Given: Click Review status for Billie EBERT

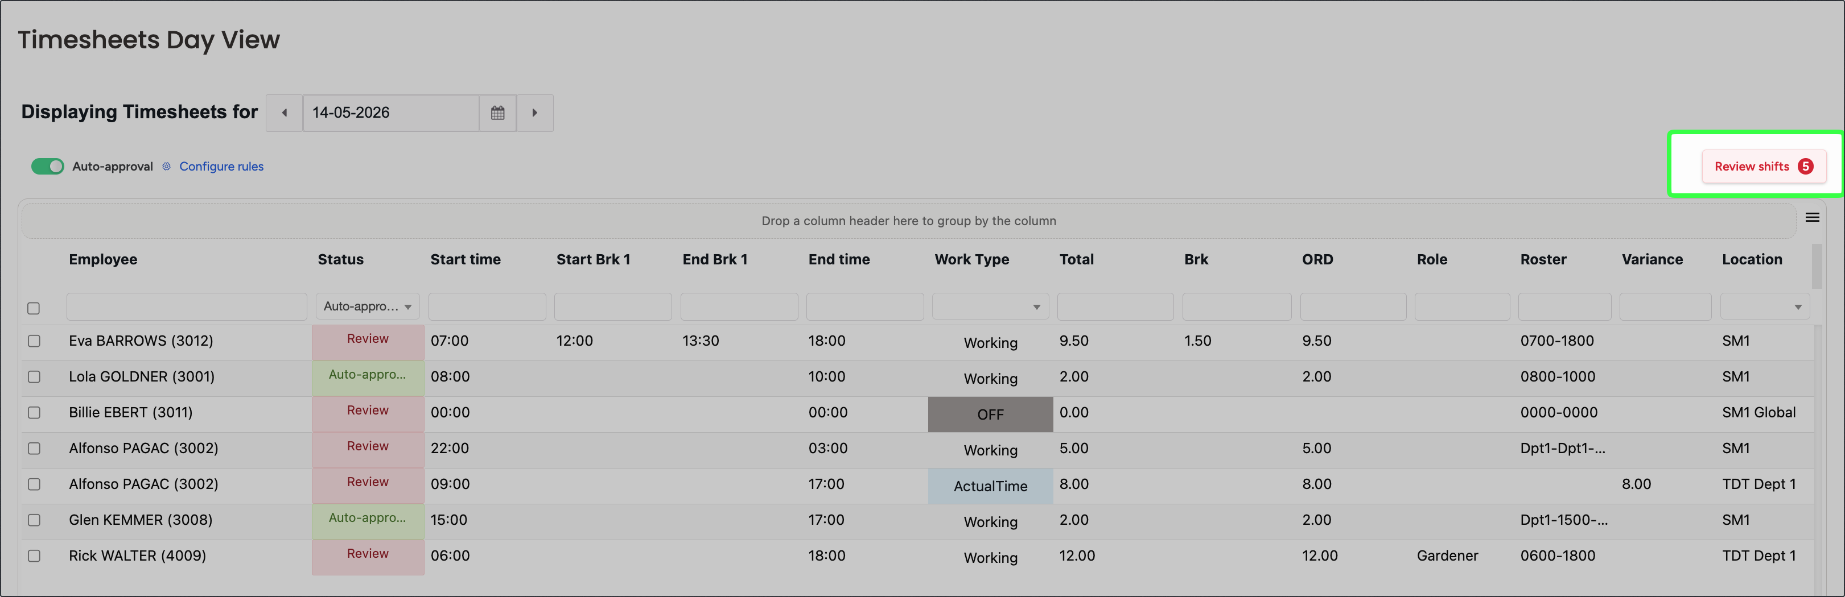Looking at the screenshot, I should [368, 413].
